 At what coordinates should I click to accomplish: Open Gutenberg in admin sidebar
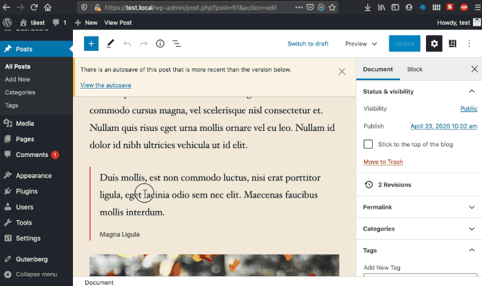[36, 259]
